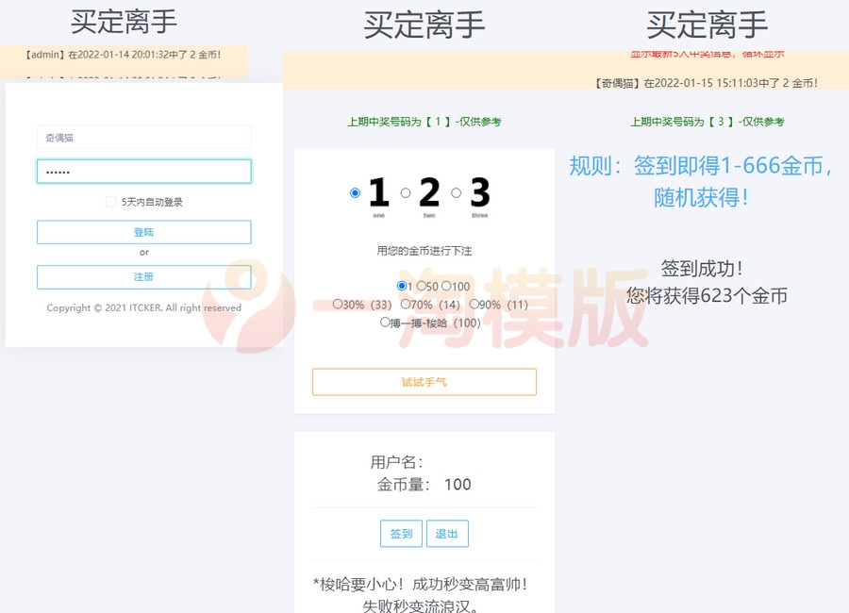Click the 注册 register button
Viewport: 849px width, 613px height.
143,277
